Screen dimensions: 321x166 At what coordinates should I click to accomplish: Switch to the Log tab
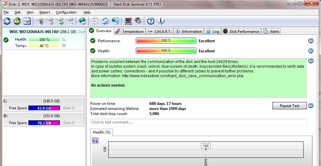pos(212,31)
